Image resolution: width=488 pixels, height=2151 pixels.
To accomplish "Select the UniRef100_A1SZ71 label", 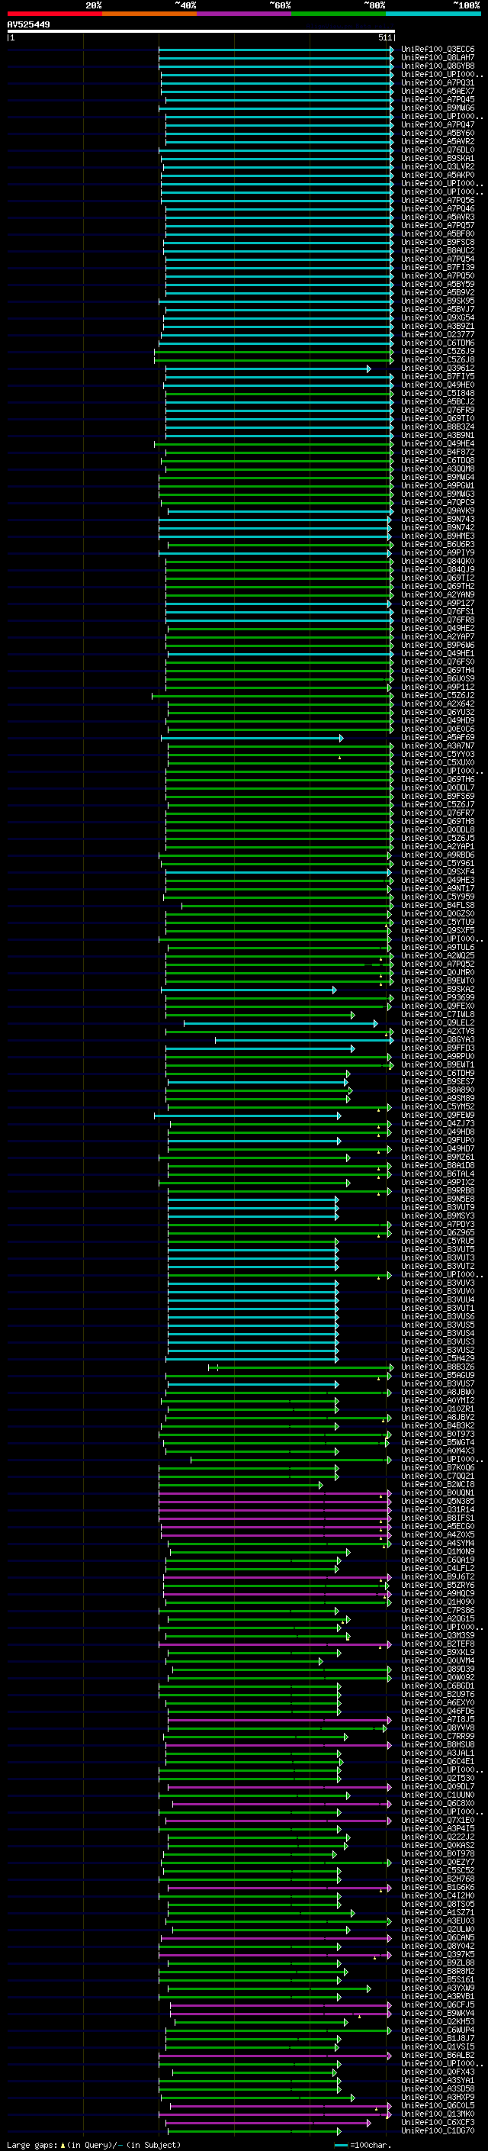I will [438, 1912].
